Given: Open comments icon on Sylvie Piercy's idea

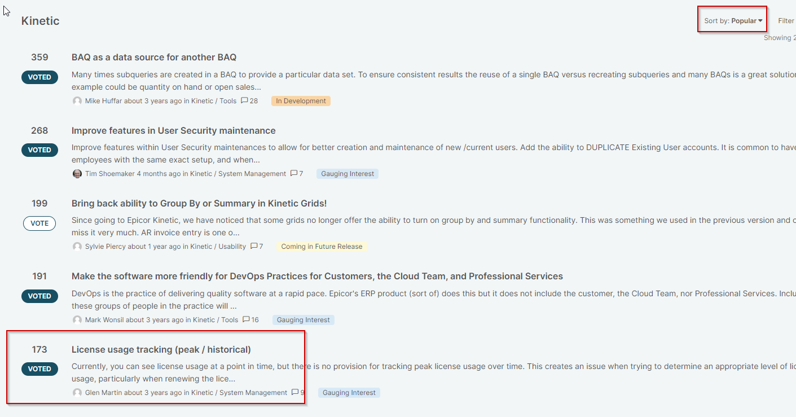Looking at the screenshot, I should [254, 247].
